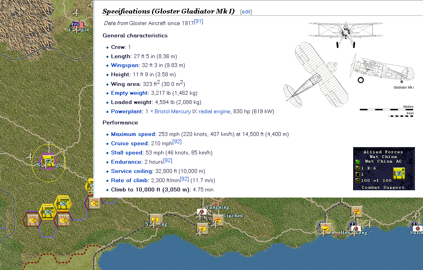The width and height of the screenshot is (423, 270).
Task: Select the US flag marker at Chengtu
Action: (79, 25)
